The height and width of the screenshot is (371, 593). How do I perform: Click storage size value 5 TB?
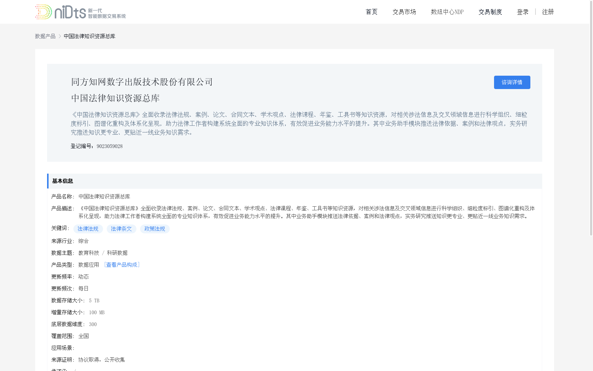coord(94,301)
